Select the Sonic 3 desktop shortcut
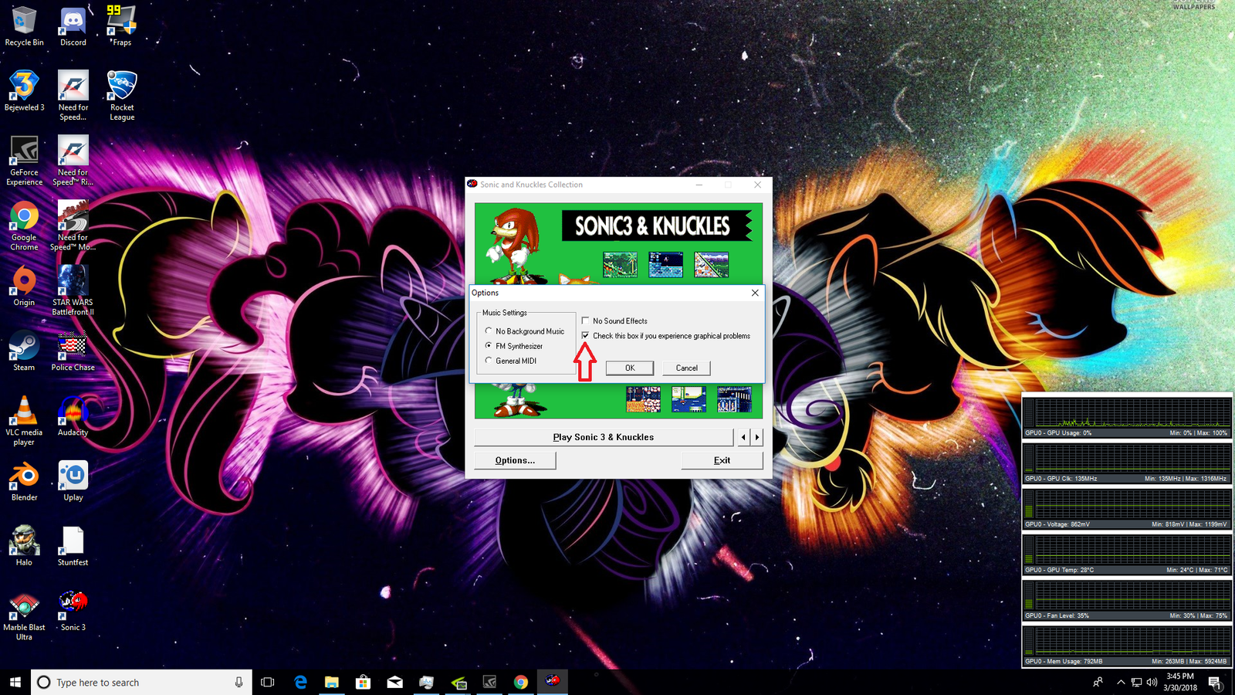 click(73, 610)
